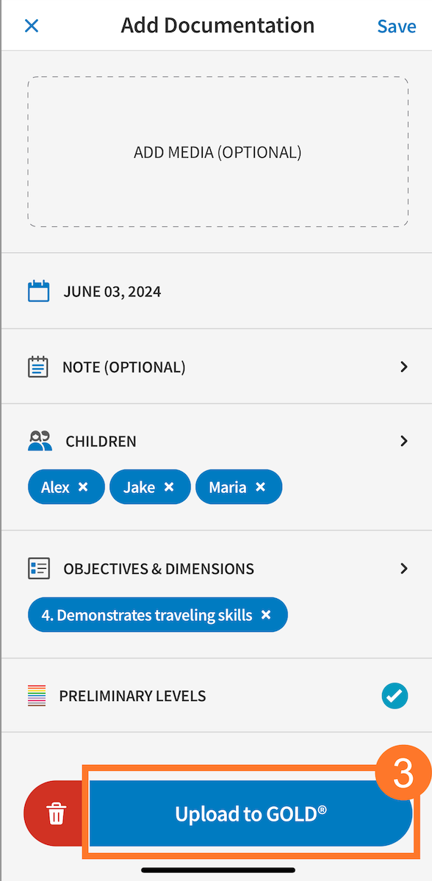Tap the Save link
Image resolution: width=432 pixels, height=881 pixels.
coord(396,26)
